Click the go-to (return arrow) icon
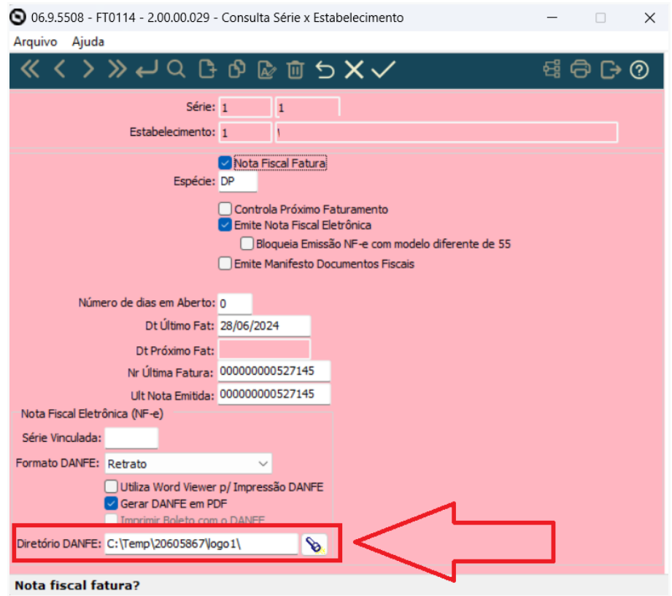The height and width of the screenshot is (596, 672). pos(147,69)
